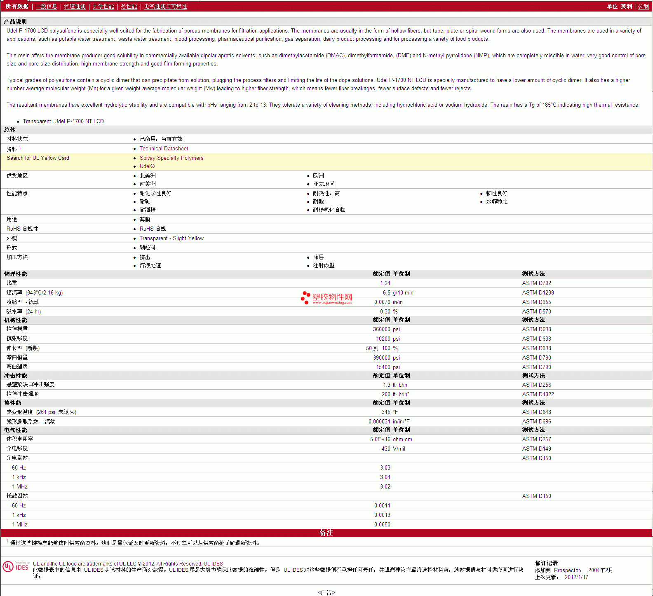
Task: Select the 0.0070 shrinkage value
Action: tap(382, 302)
